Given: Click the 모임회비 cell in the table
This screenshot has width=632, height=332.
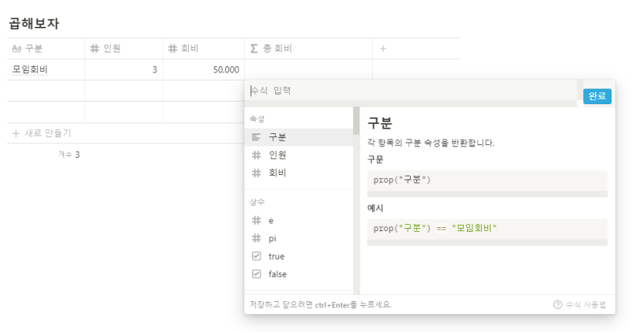Looking at the screenshot, I should click(32, 69).
